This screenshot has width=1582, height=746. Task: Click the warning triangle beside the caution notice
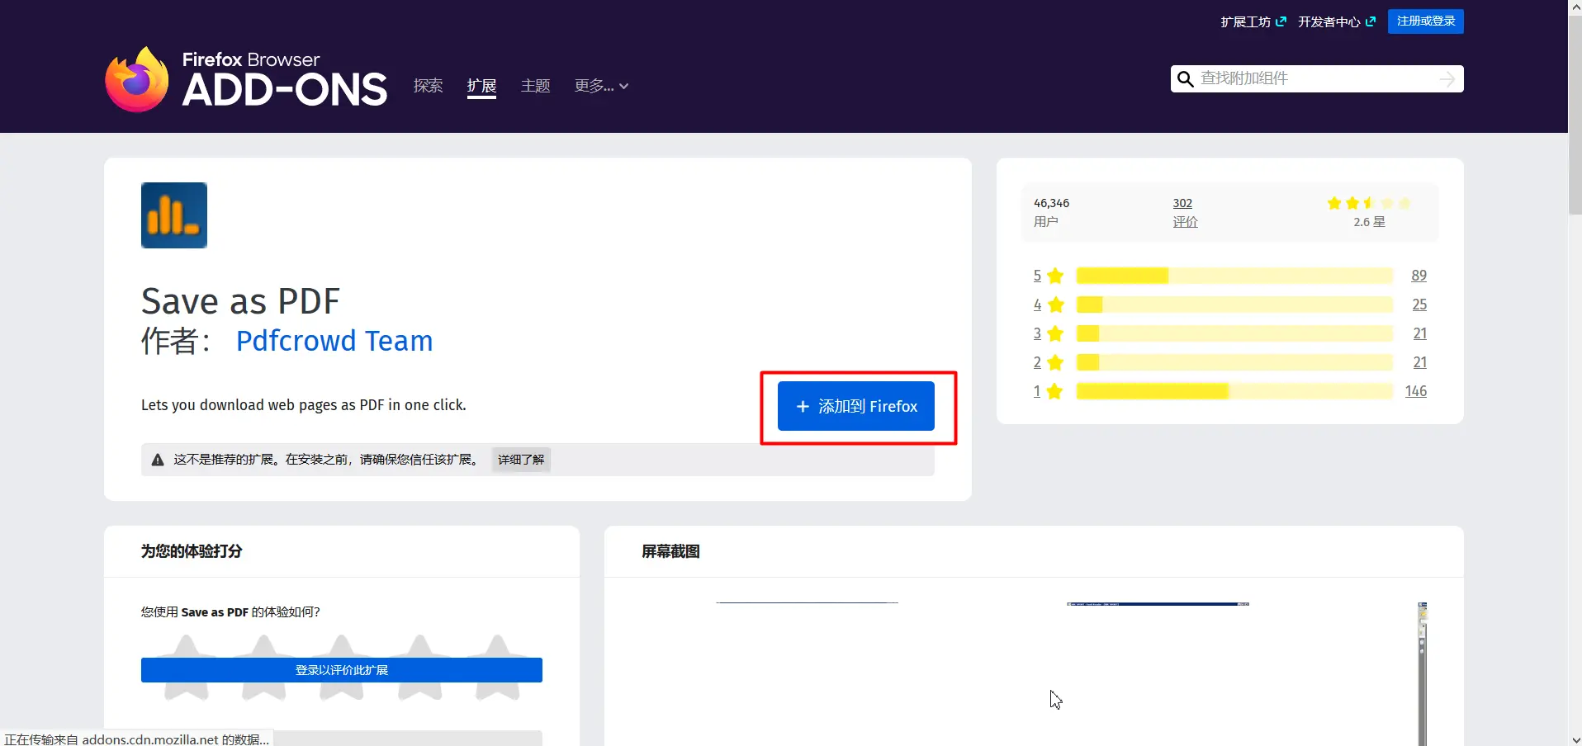(x=157, y=460)
